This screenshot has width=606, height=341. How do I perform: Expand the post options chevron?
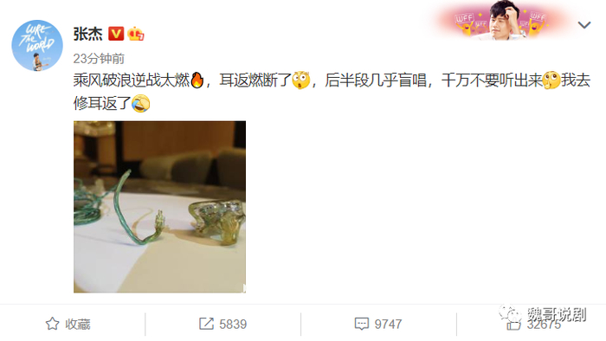584,25
